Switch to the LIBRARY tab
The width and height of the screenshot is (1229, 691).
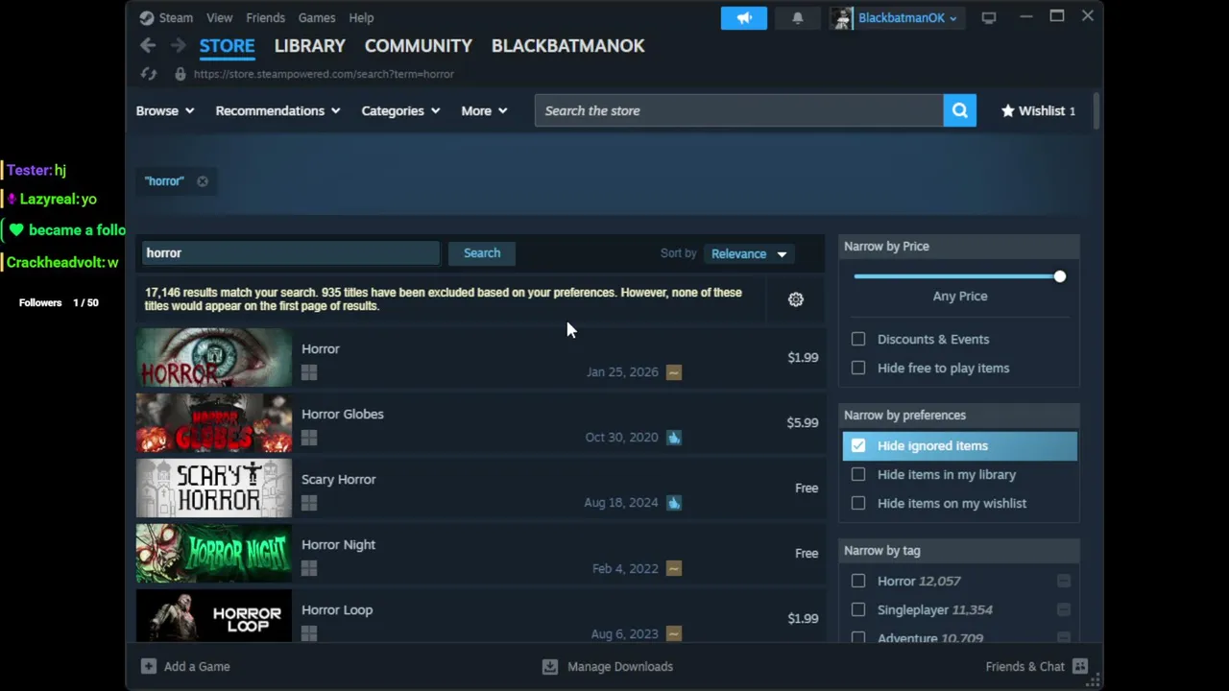pyautogui.click(x=309, y=45)
